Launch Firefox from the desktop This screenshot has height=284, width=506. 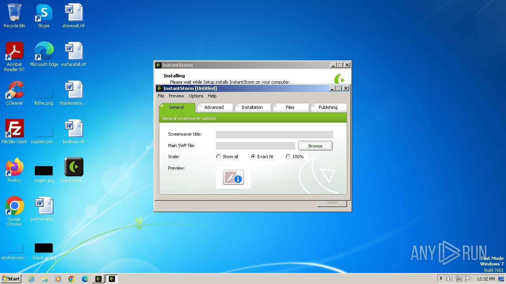click(x=14, y=170)
